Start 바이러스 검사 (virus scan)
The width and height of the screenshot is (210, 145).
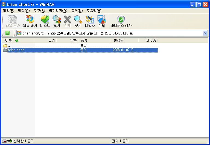click(121, 21)
